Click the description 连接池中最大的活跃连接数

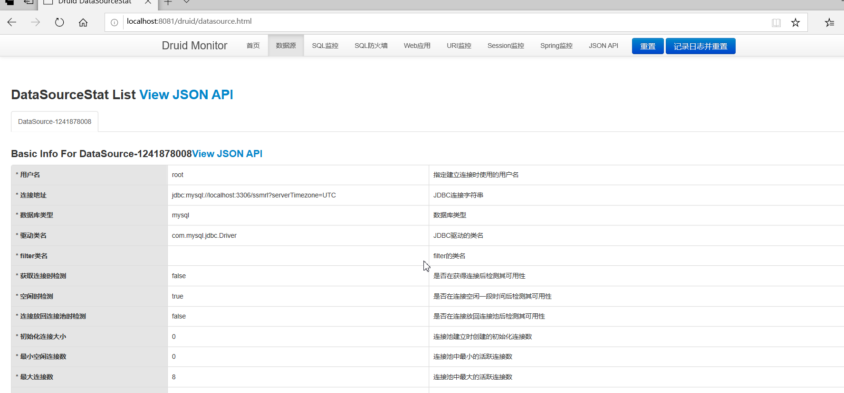click(x=473, y=377)
